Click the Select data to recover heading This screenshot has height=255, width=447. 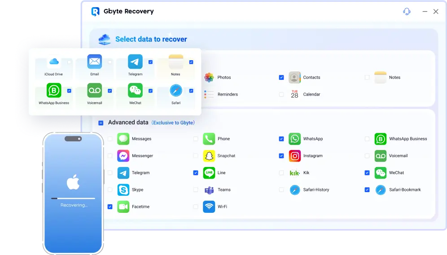pyautogui.click(x=151, y=39)
